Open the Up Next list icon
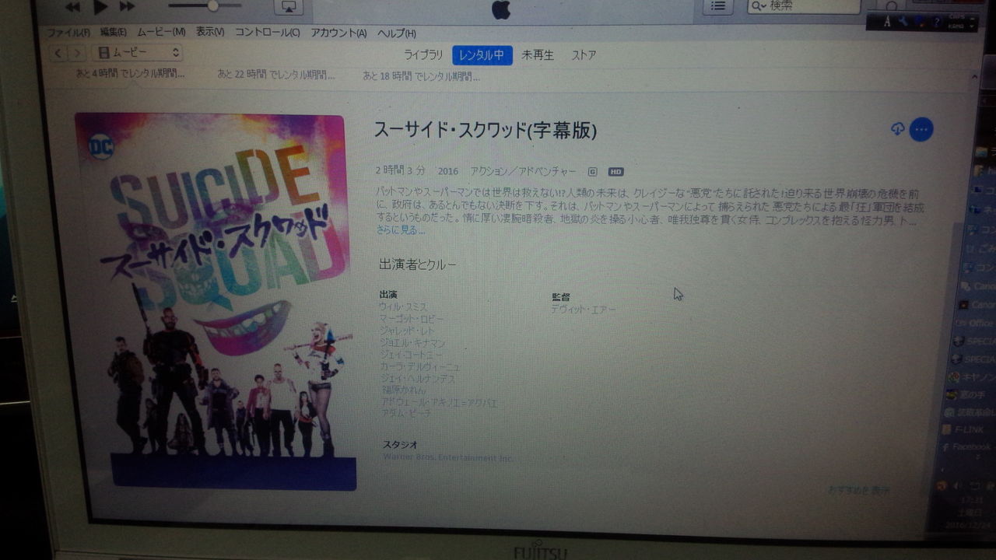Screen dimensions: 996x560 pos(718,6)
